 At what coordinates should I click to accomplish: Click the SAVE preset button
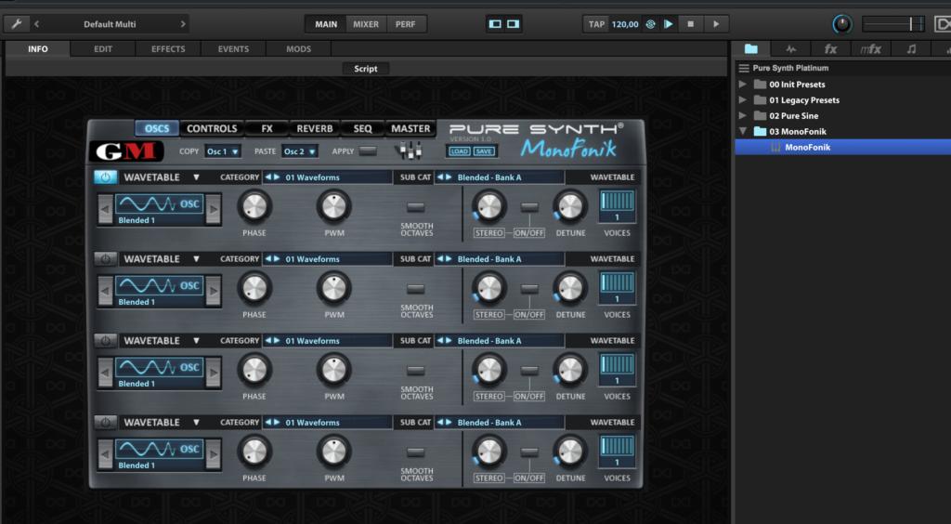tap(483, 151)
